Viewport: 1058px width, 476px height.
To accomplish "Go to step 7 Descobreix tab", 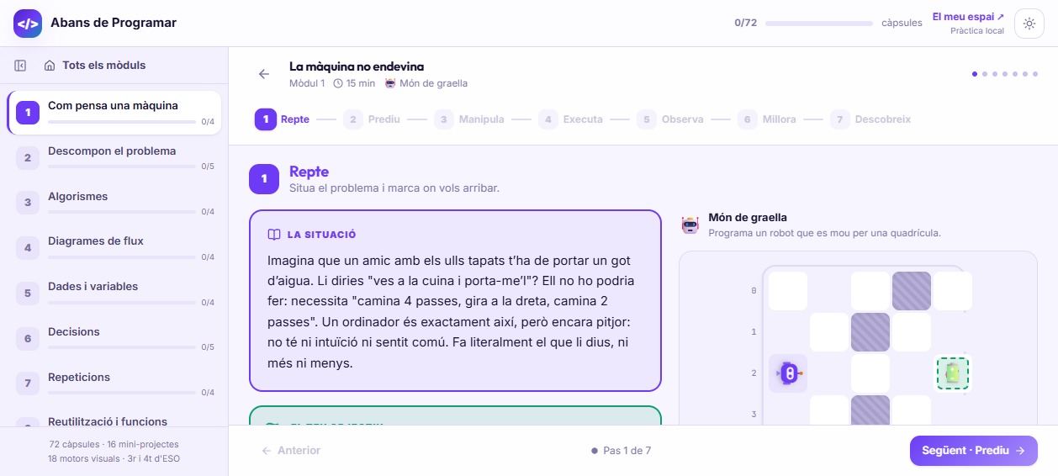I will tap(871, 119).
